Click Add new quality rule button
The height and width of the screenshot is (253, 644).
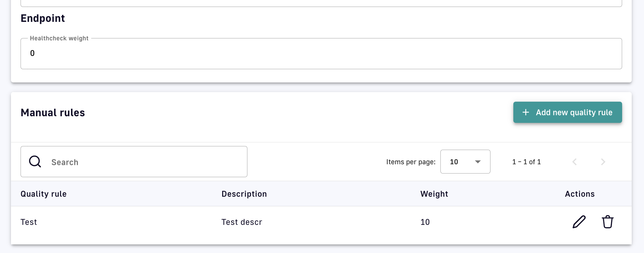coord(567,112)
